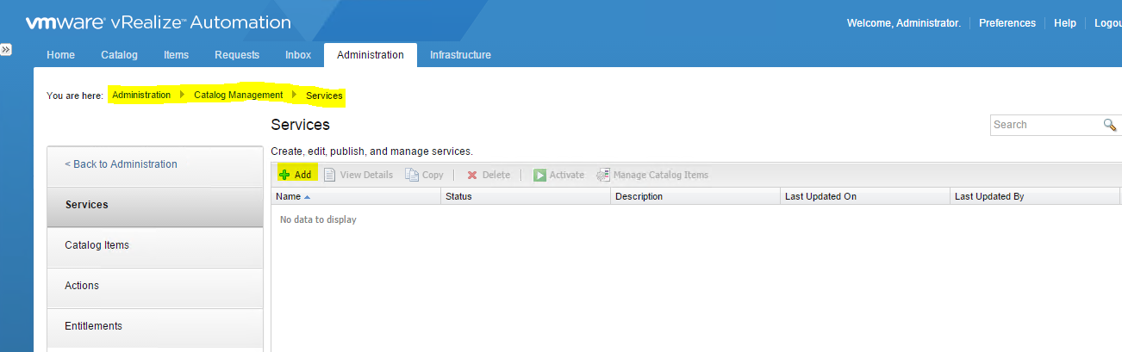The image size is (1122, 352).
Task: Click the Manage Catalog Items icon
Action: 603,175
